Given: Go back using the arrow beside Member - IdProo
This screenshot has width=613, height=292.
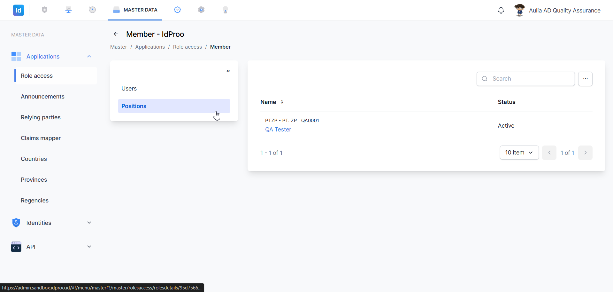Looking at the screenshot, I should tap(116, 34).
